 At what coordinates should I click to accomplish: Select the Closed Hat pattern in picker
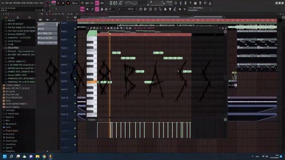[47, 38]
